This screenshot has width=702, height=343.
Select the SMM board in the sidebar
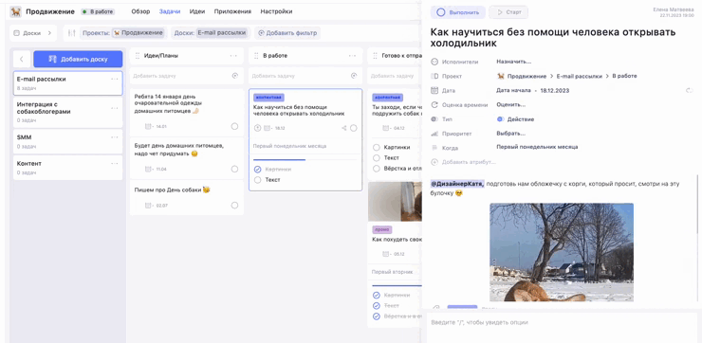pos(67,141)
